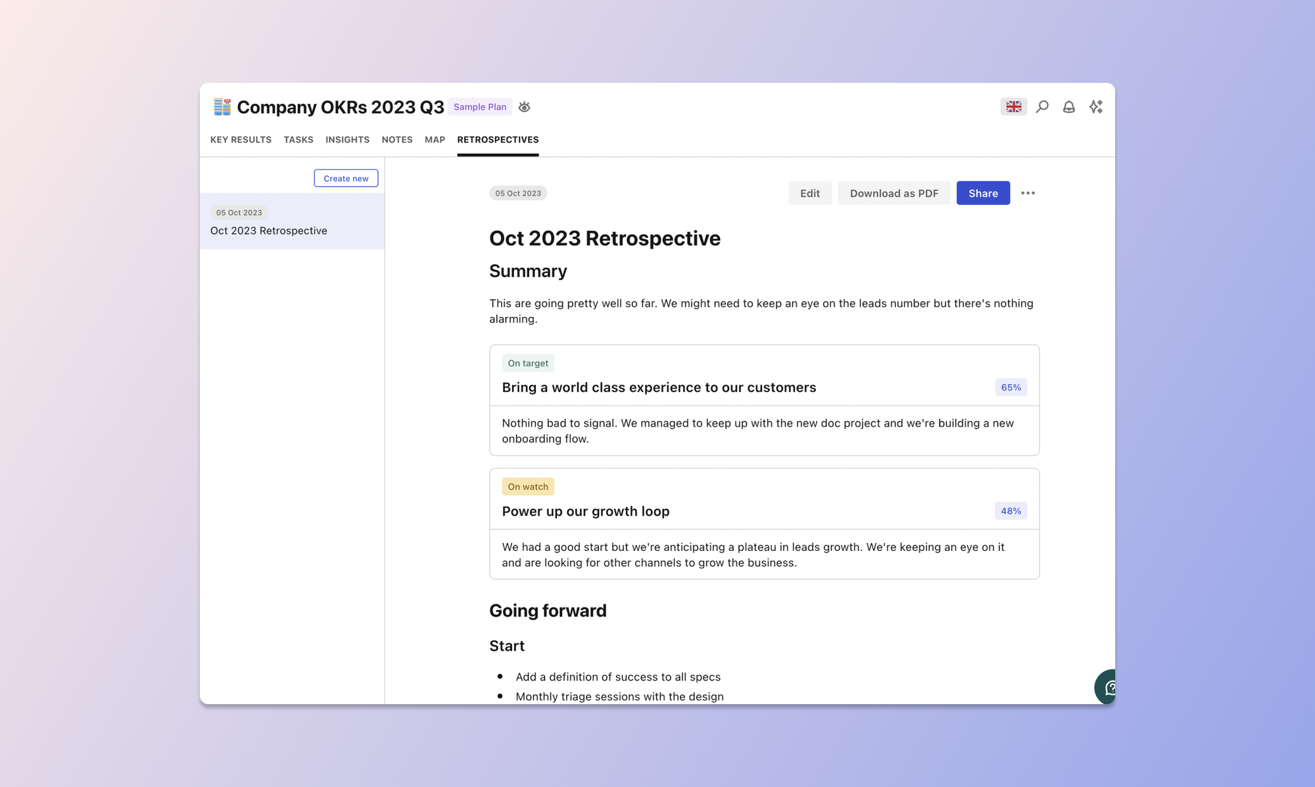Click the AI sparkle icon top right
This screenshot has height=787, width=1315.
(x=1096, y=107)
